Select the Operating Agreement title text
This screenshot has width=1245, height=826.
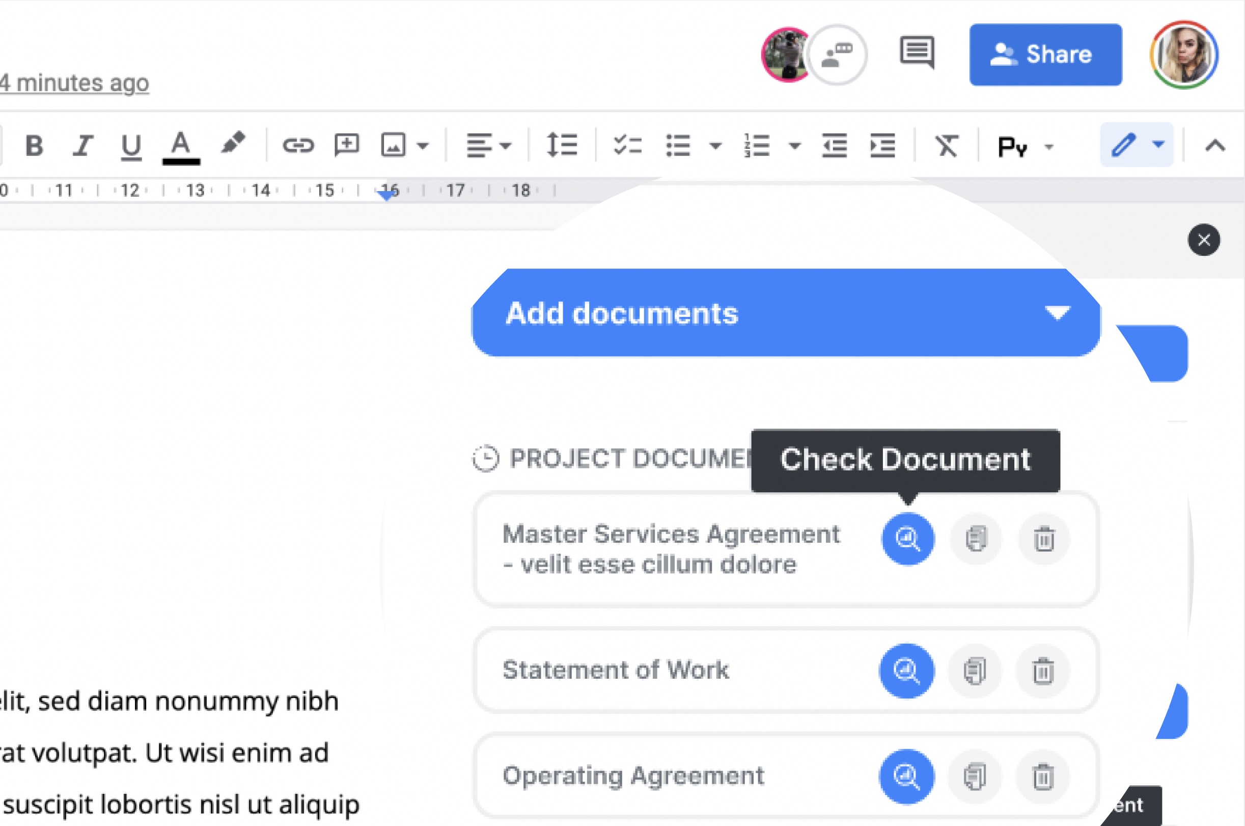(x=633, y=776)
